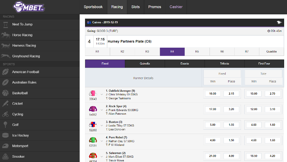Image resolution: width=287 pixels, height=162 pixels.
Task: Select the Trifecta bet type tab
Action: click(x=225, y=64)
